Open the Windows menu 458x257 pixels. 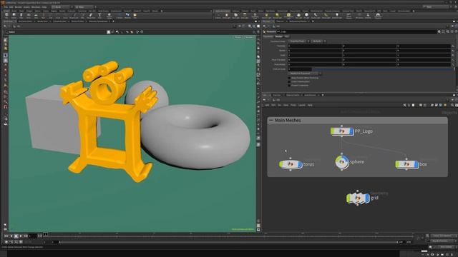pyautogui.click(x=36, y=6)
